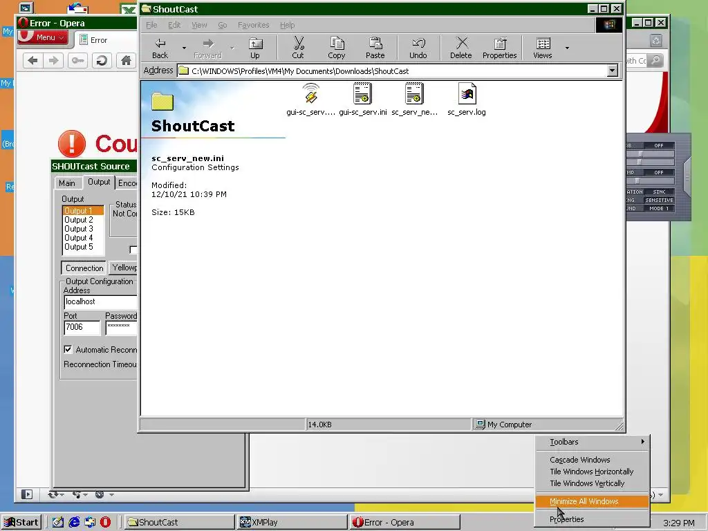The width and height of the screenshot is (708, 531).
Task: Expand the Toolbars submenu
Action: (593, 442)
